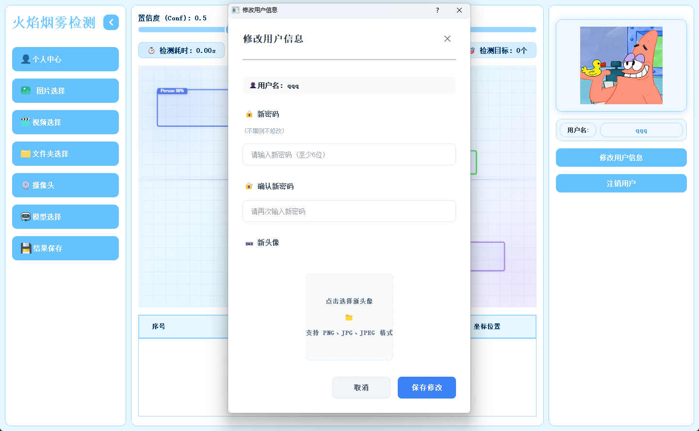
Task: Open 图片选择 in sidebar
Action: (65, 91)
